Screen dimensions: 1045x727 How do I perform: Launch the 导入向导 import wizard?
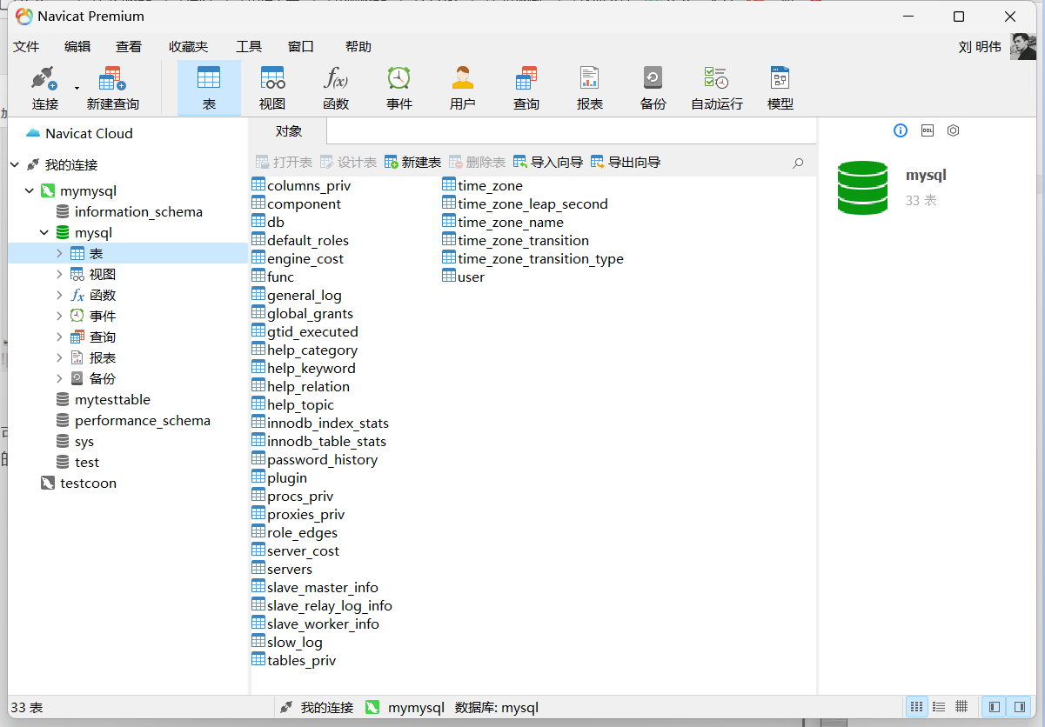548,162
